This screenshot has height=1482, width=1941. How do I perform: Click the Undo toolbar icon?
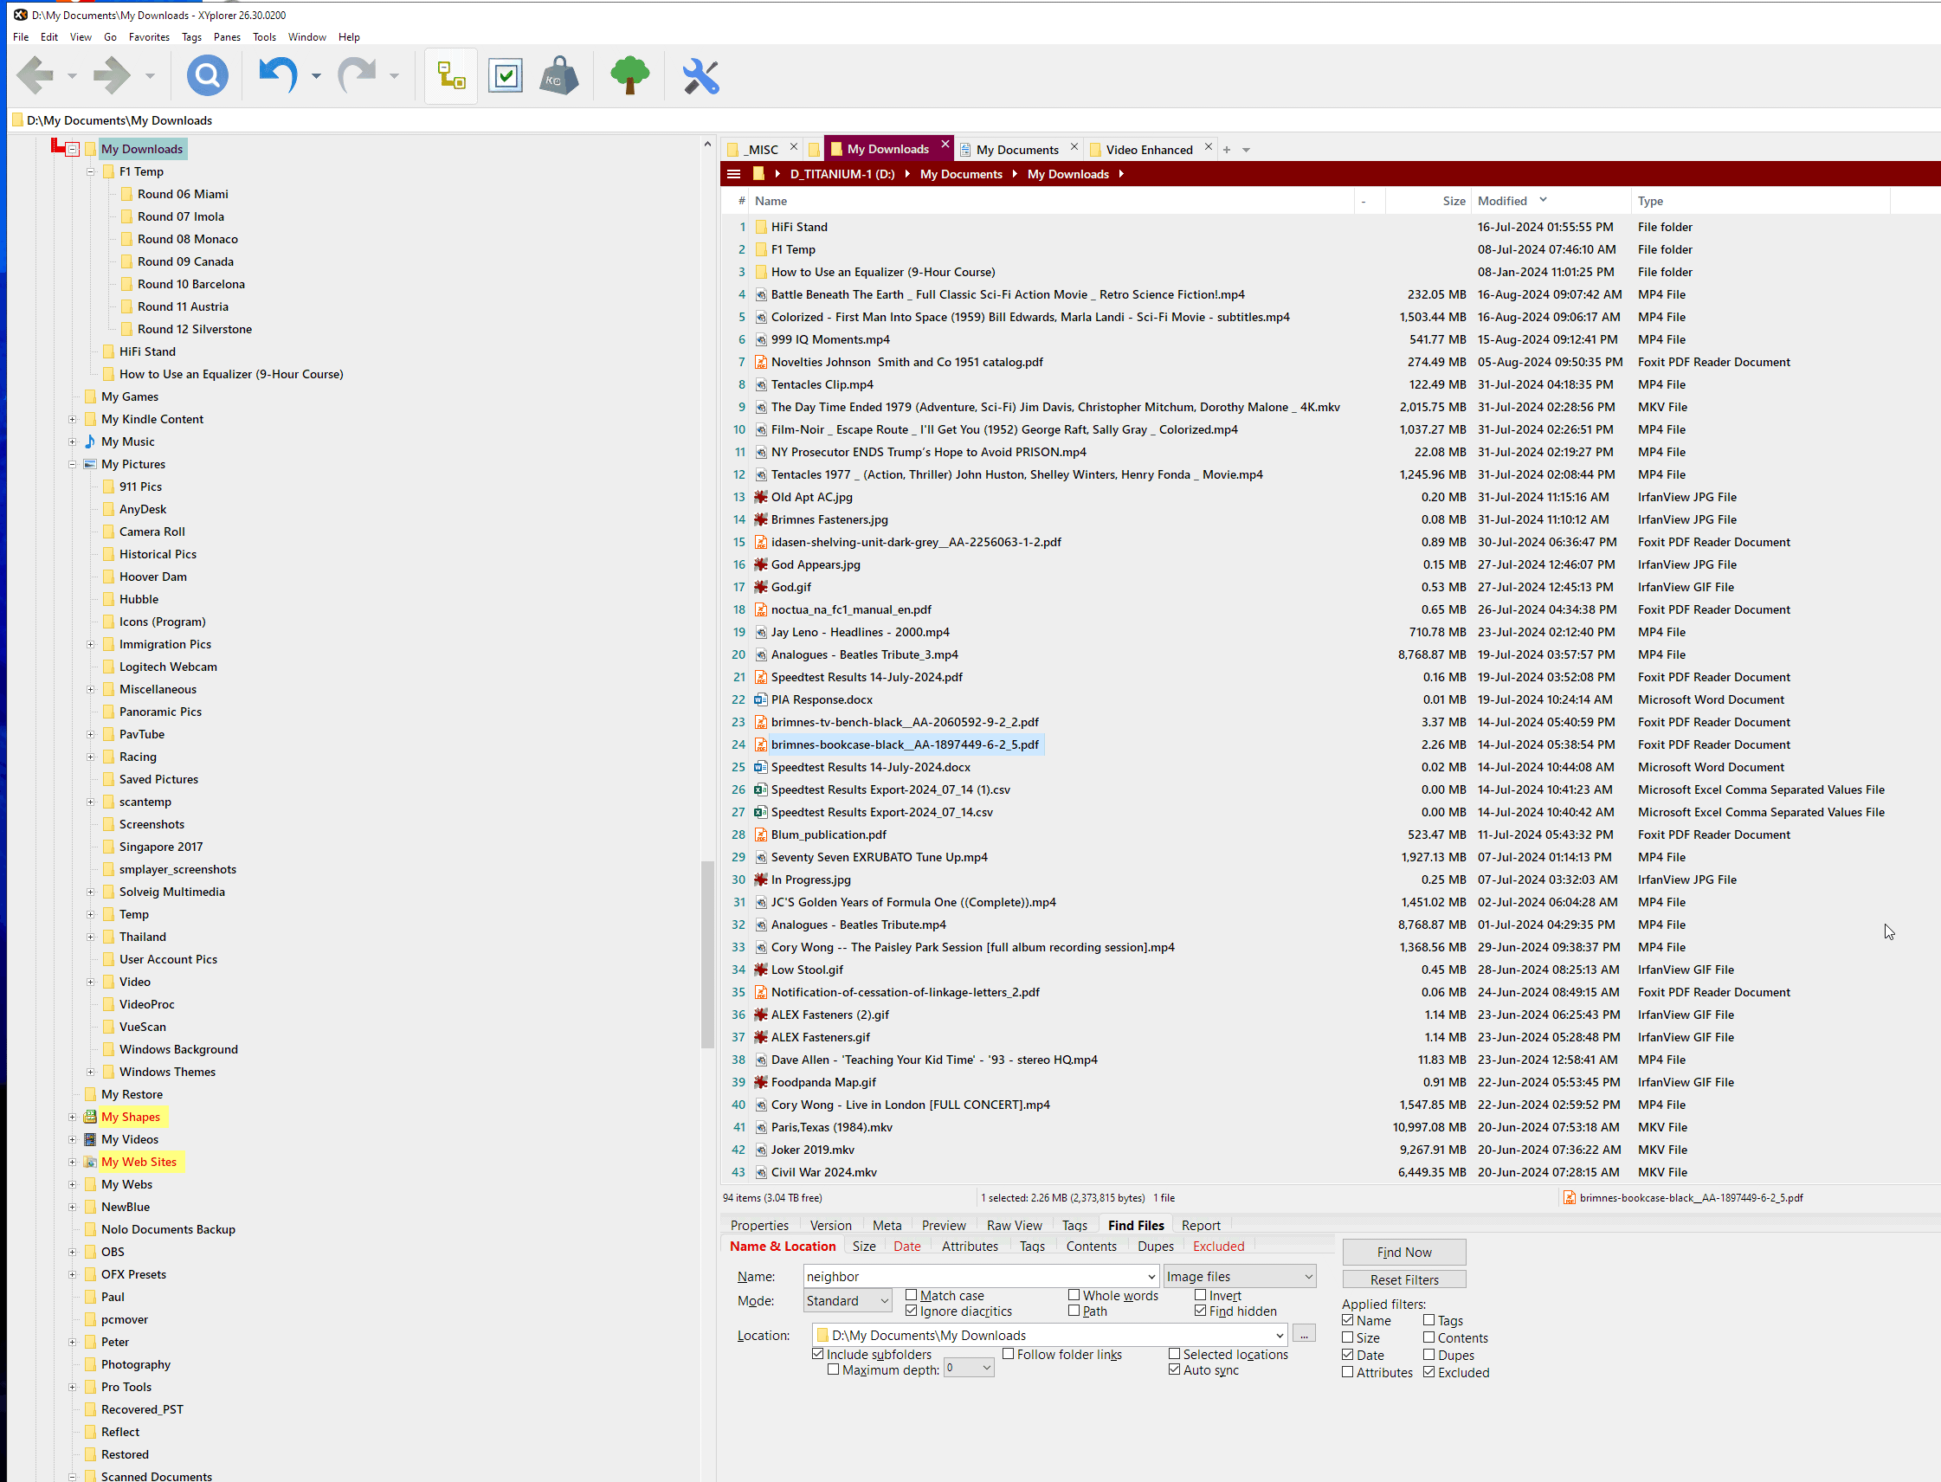pyautogui.click(x=277, y=76)
